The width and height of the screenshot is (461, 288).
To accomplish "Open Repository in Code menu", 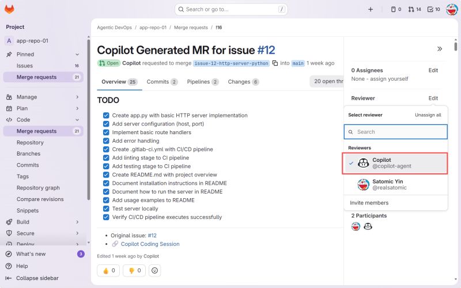I will click(x=30, y=142).
